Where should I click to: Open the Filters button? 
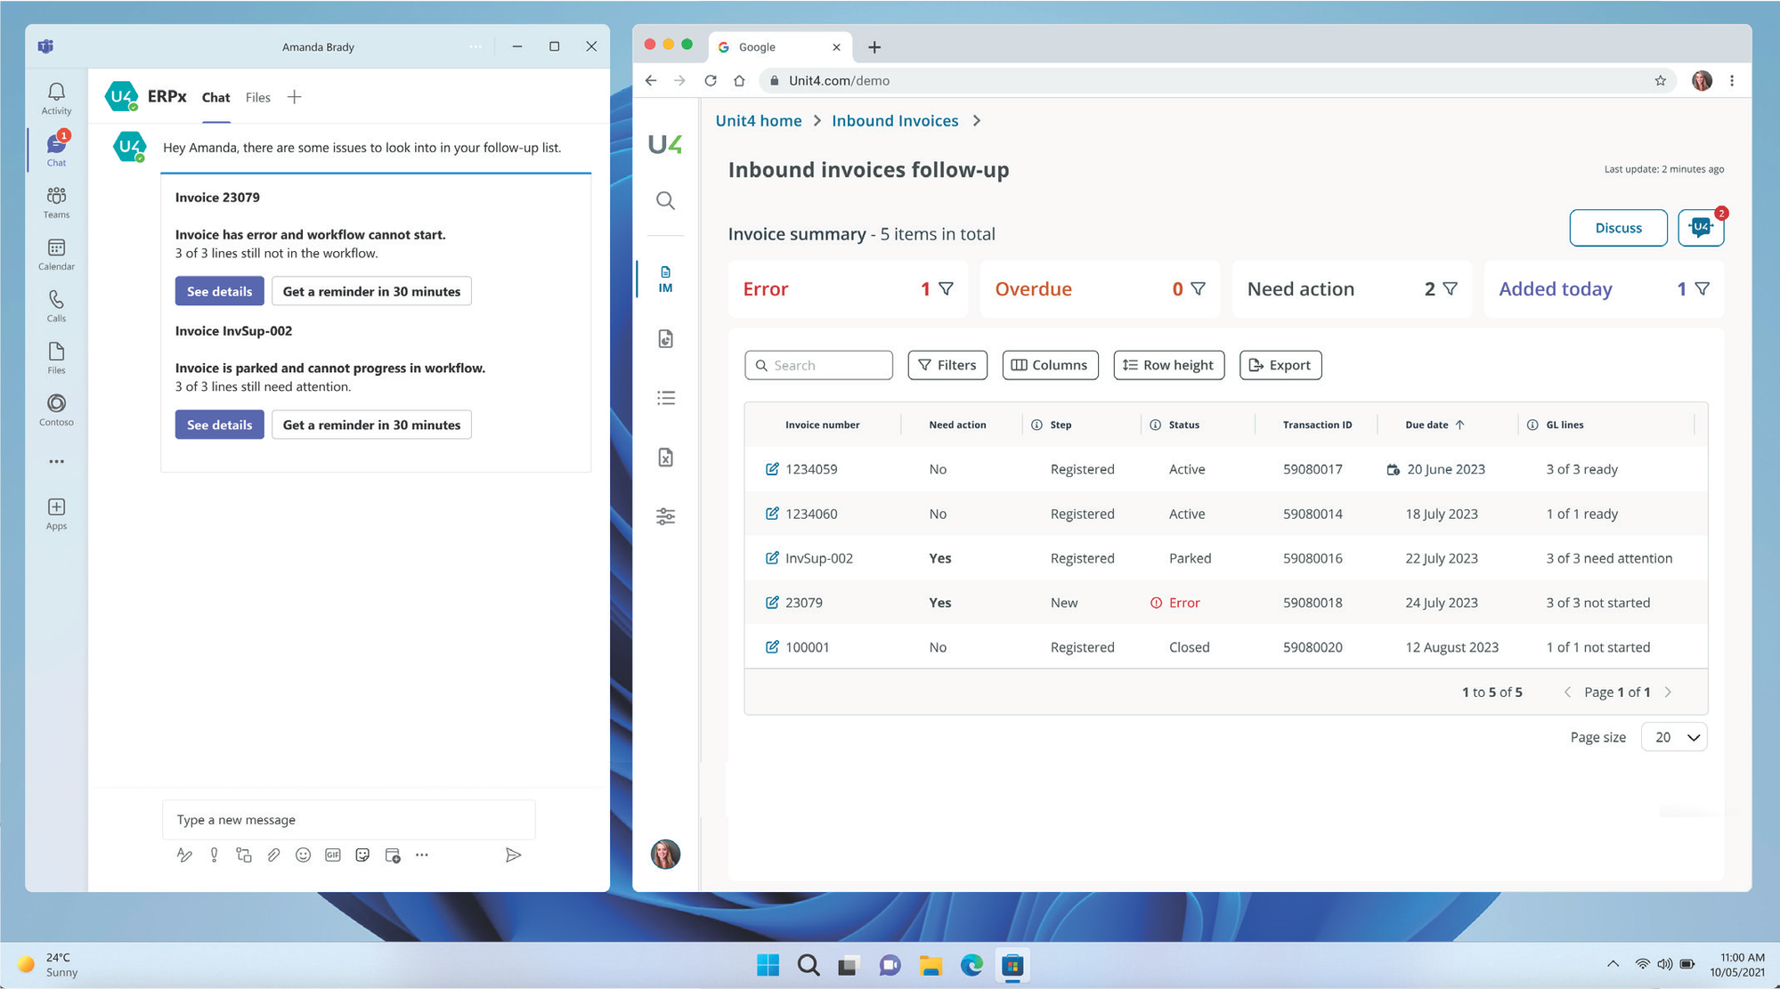(947, 365)
